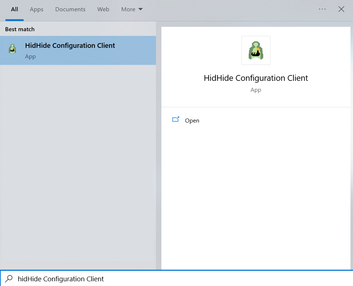This screenshot has width=353, height=286.
Task: Switch to the Apps tab
Action: (36, 9)
